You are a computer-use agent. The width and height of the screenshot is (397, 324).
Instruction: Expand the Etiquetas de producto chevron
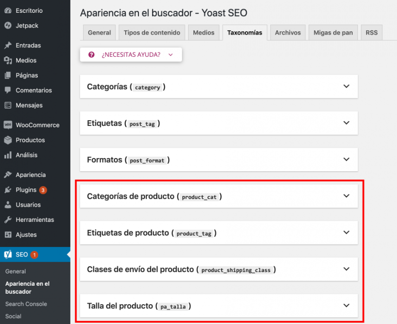346,232
